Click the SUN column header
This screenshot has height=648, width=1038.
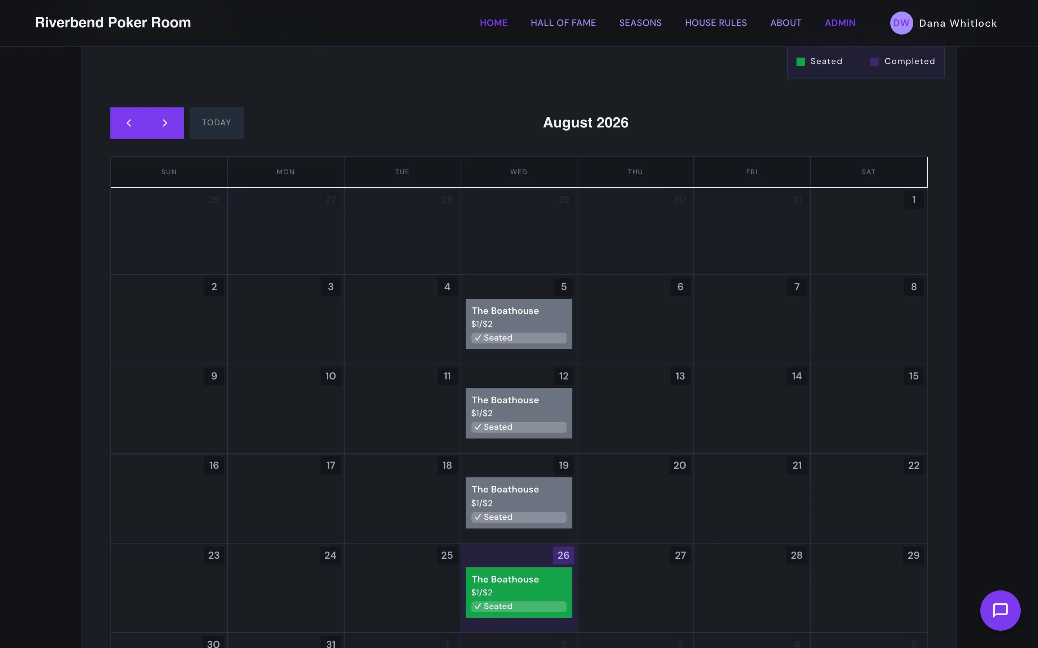pos(169,172)
